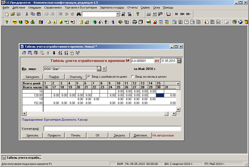Viewport: 249px width, 167px height.
Task: Click the Copy icon in main toolbar
Action: coord(33,14)
